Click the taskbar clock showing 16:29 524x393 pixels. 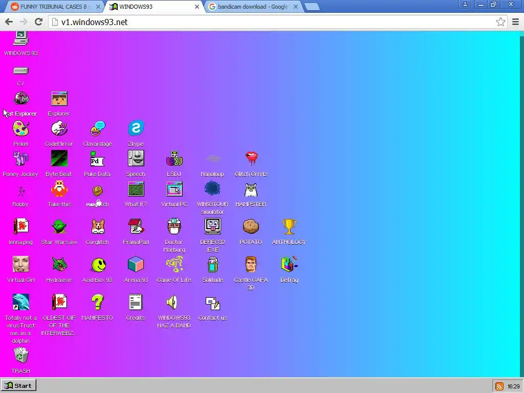pos(514,386)
